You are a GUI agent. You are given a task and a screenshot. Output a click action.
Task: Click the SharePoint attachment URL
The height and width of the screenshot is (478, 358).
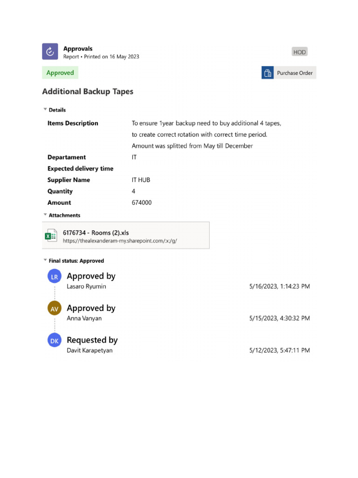point(120,241)
